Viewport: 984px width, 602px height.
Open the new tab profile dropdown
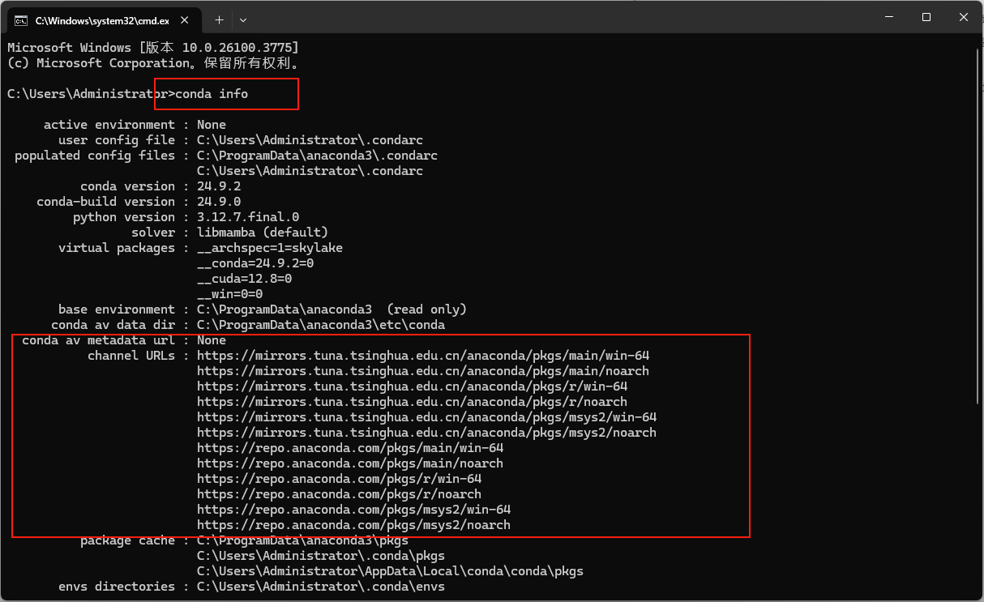(243, 19)
